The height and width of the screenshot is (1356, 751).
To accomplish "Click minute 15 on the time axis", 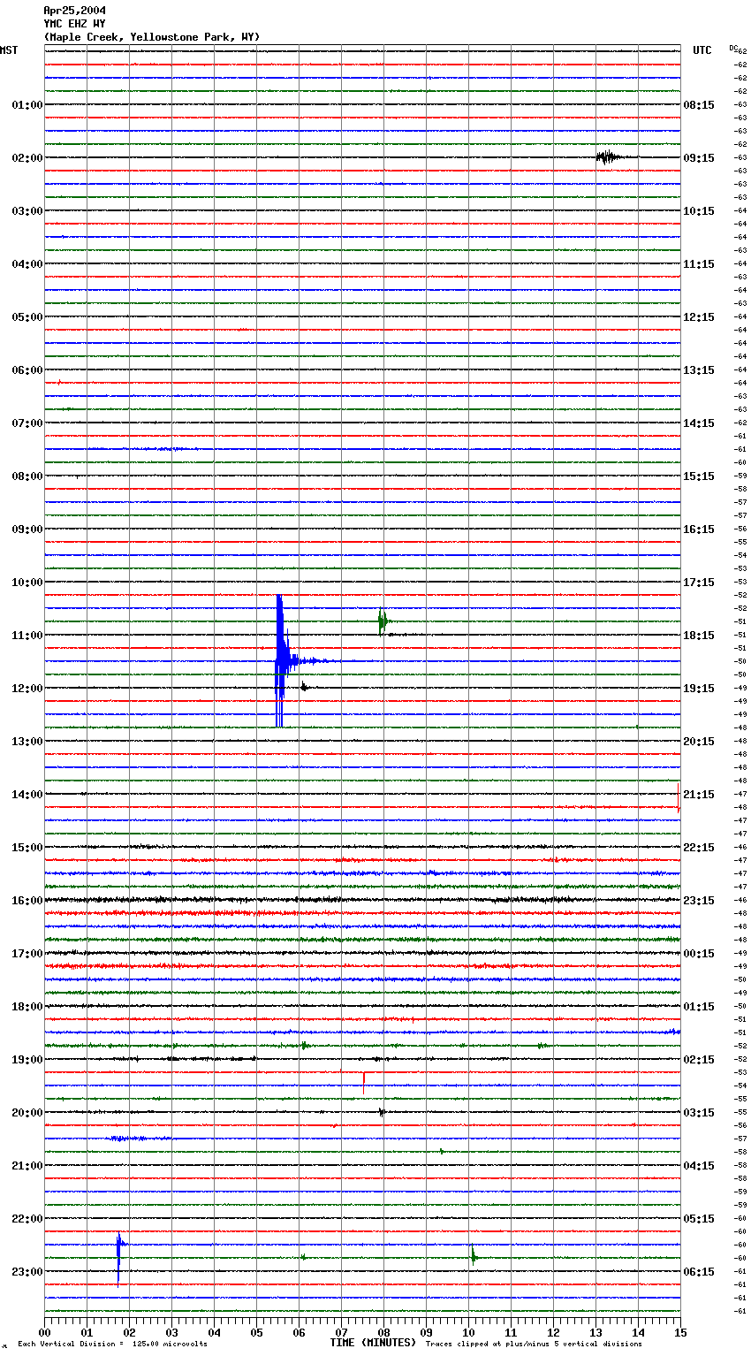I will pyautogui.click(x=679, y=1332).
